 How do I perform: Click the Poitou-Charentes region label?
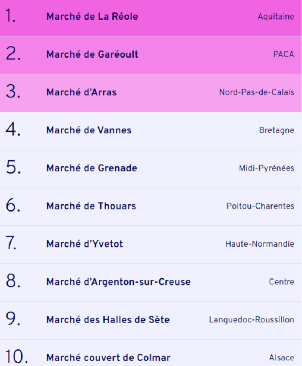[x=260, y=206]
